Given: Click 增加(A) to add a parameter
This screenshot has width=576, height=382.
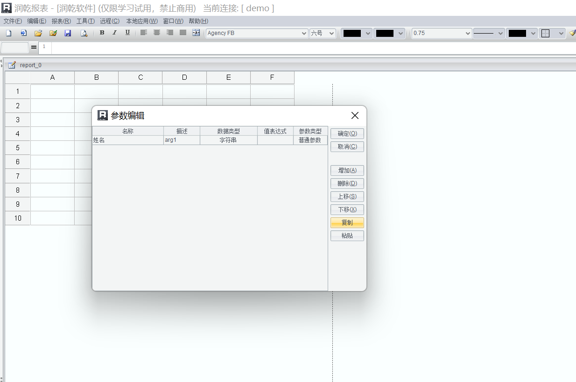Looking at the screenshot, I should point(347,170).
